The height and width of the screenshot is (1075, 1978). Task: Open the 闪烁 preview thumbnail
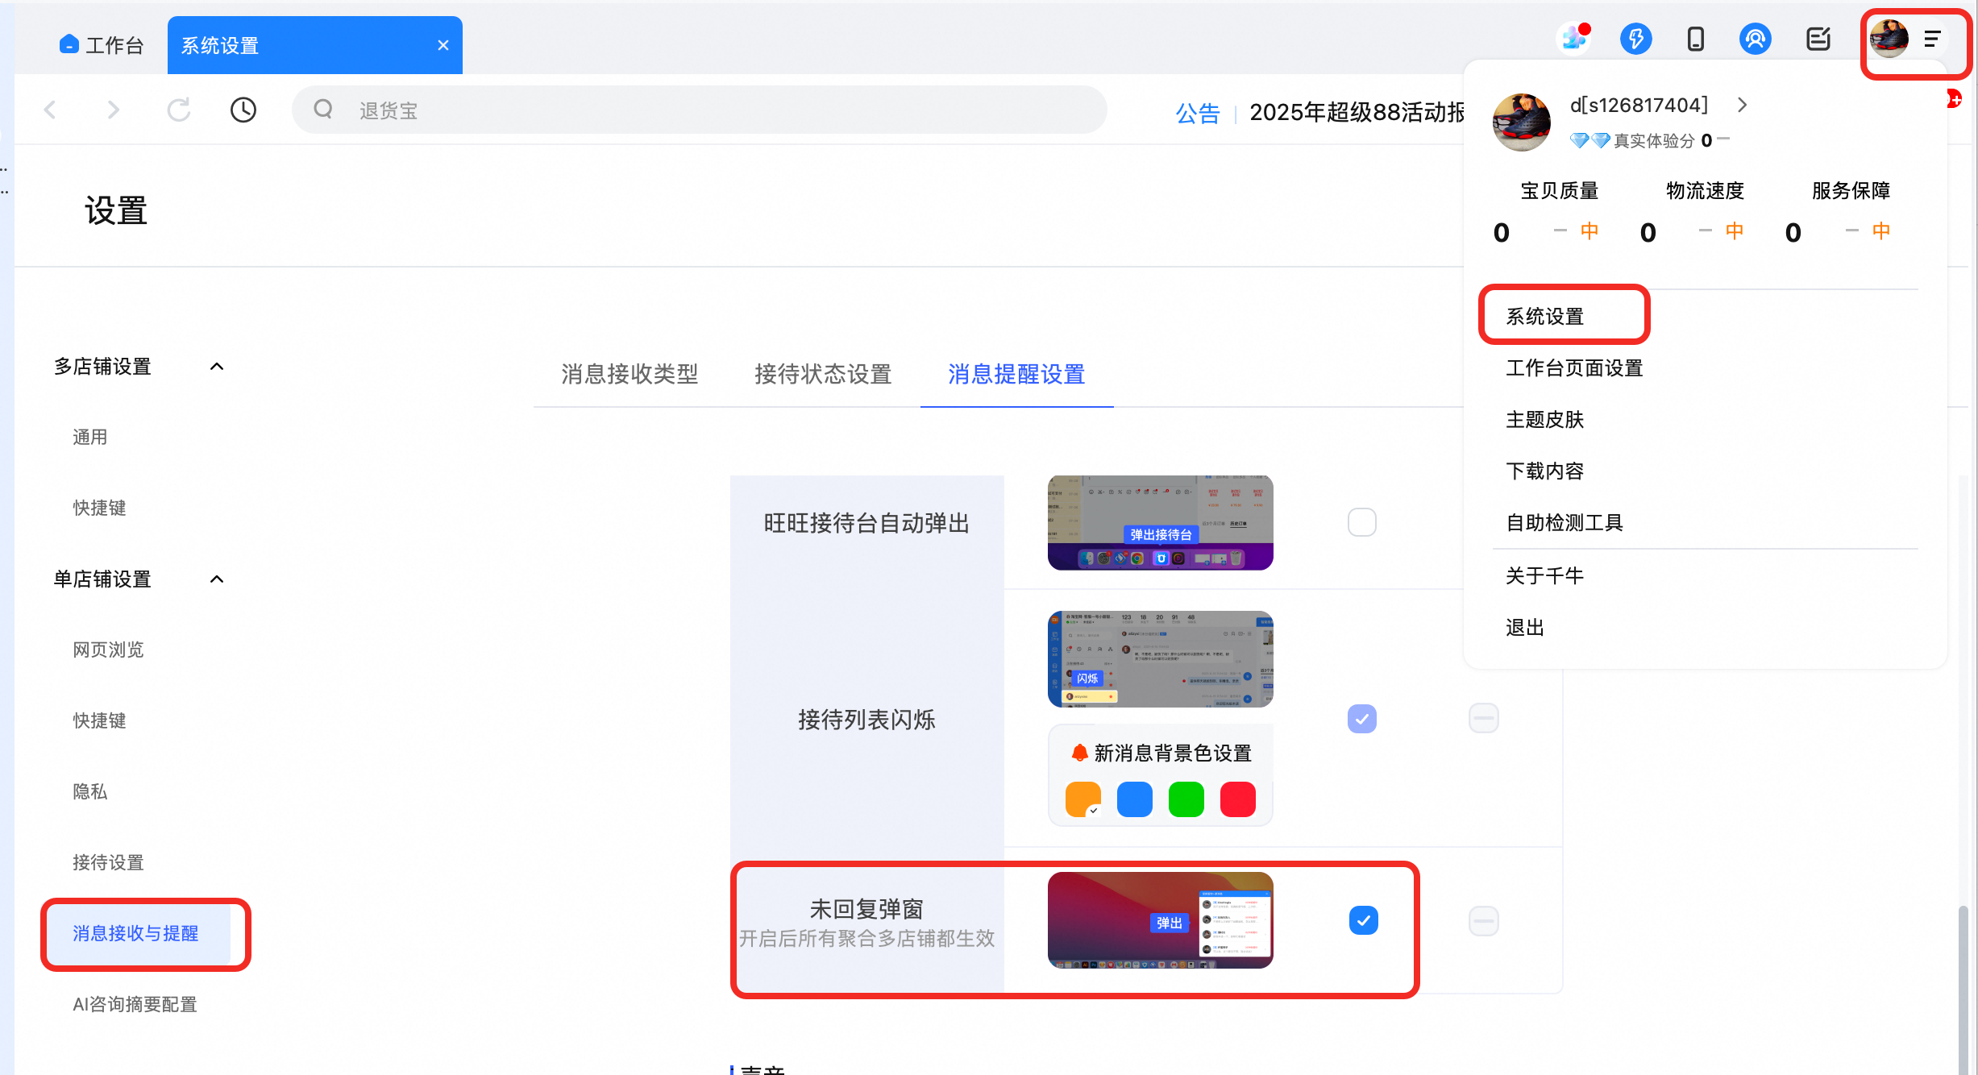[1160, 659]
